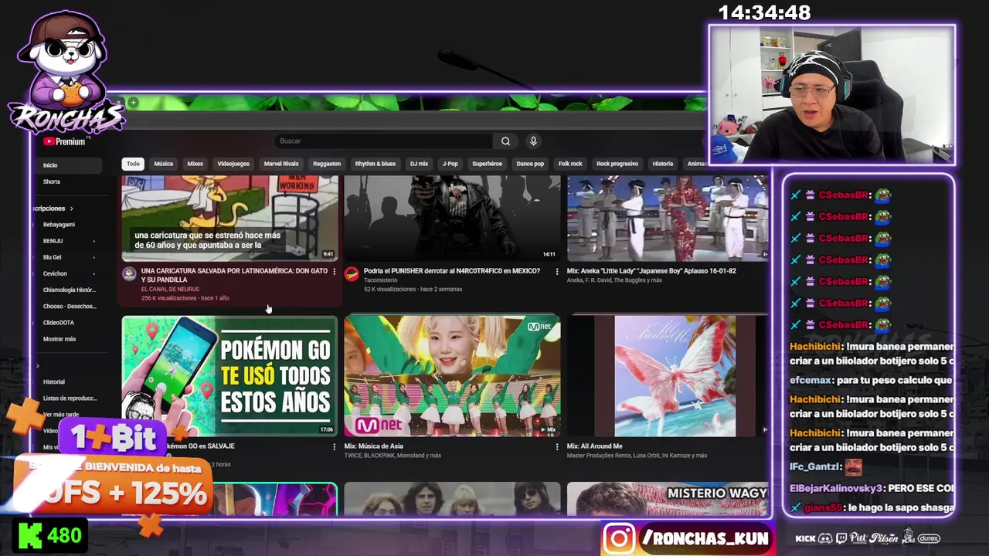The image size is (989, 556).
Task: Select the Todo filter chip
Action: click(x=133, y=164)
